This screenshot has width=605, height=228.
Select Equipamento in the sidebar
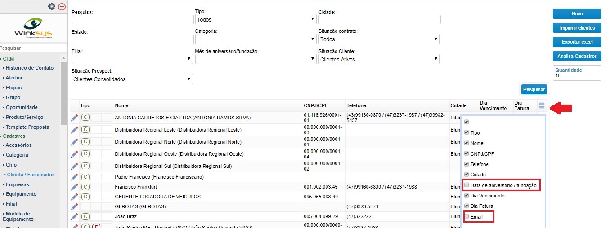coord(21,194)
